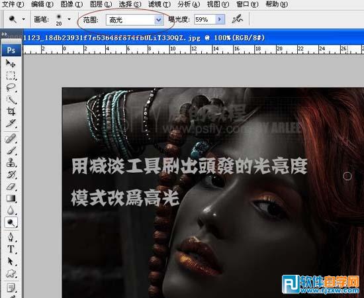Click the Dodge tool preset icon in options bar

[x=13, y=19]
